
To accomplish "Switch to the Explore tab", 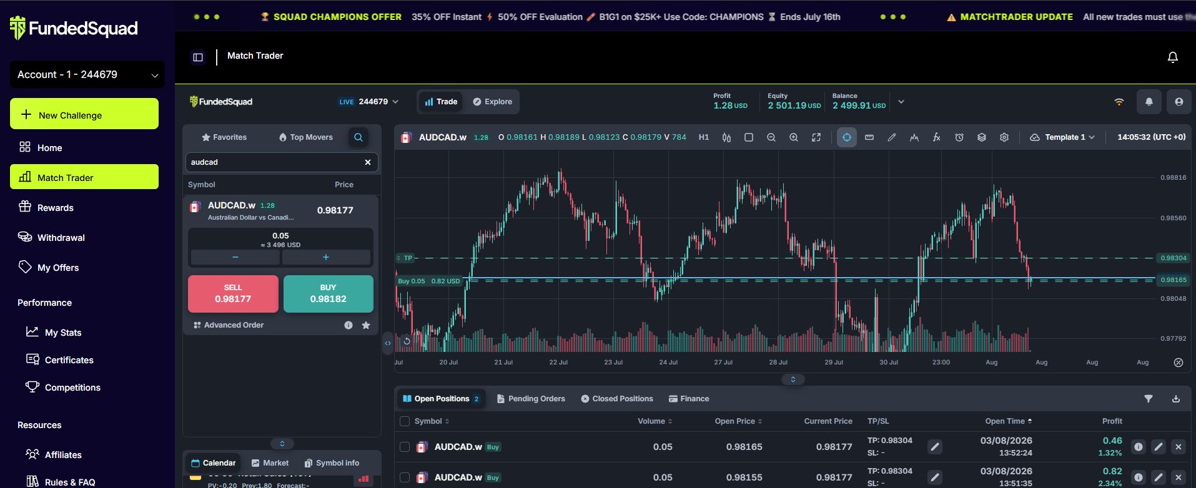I will 492,102.
